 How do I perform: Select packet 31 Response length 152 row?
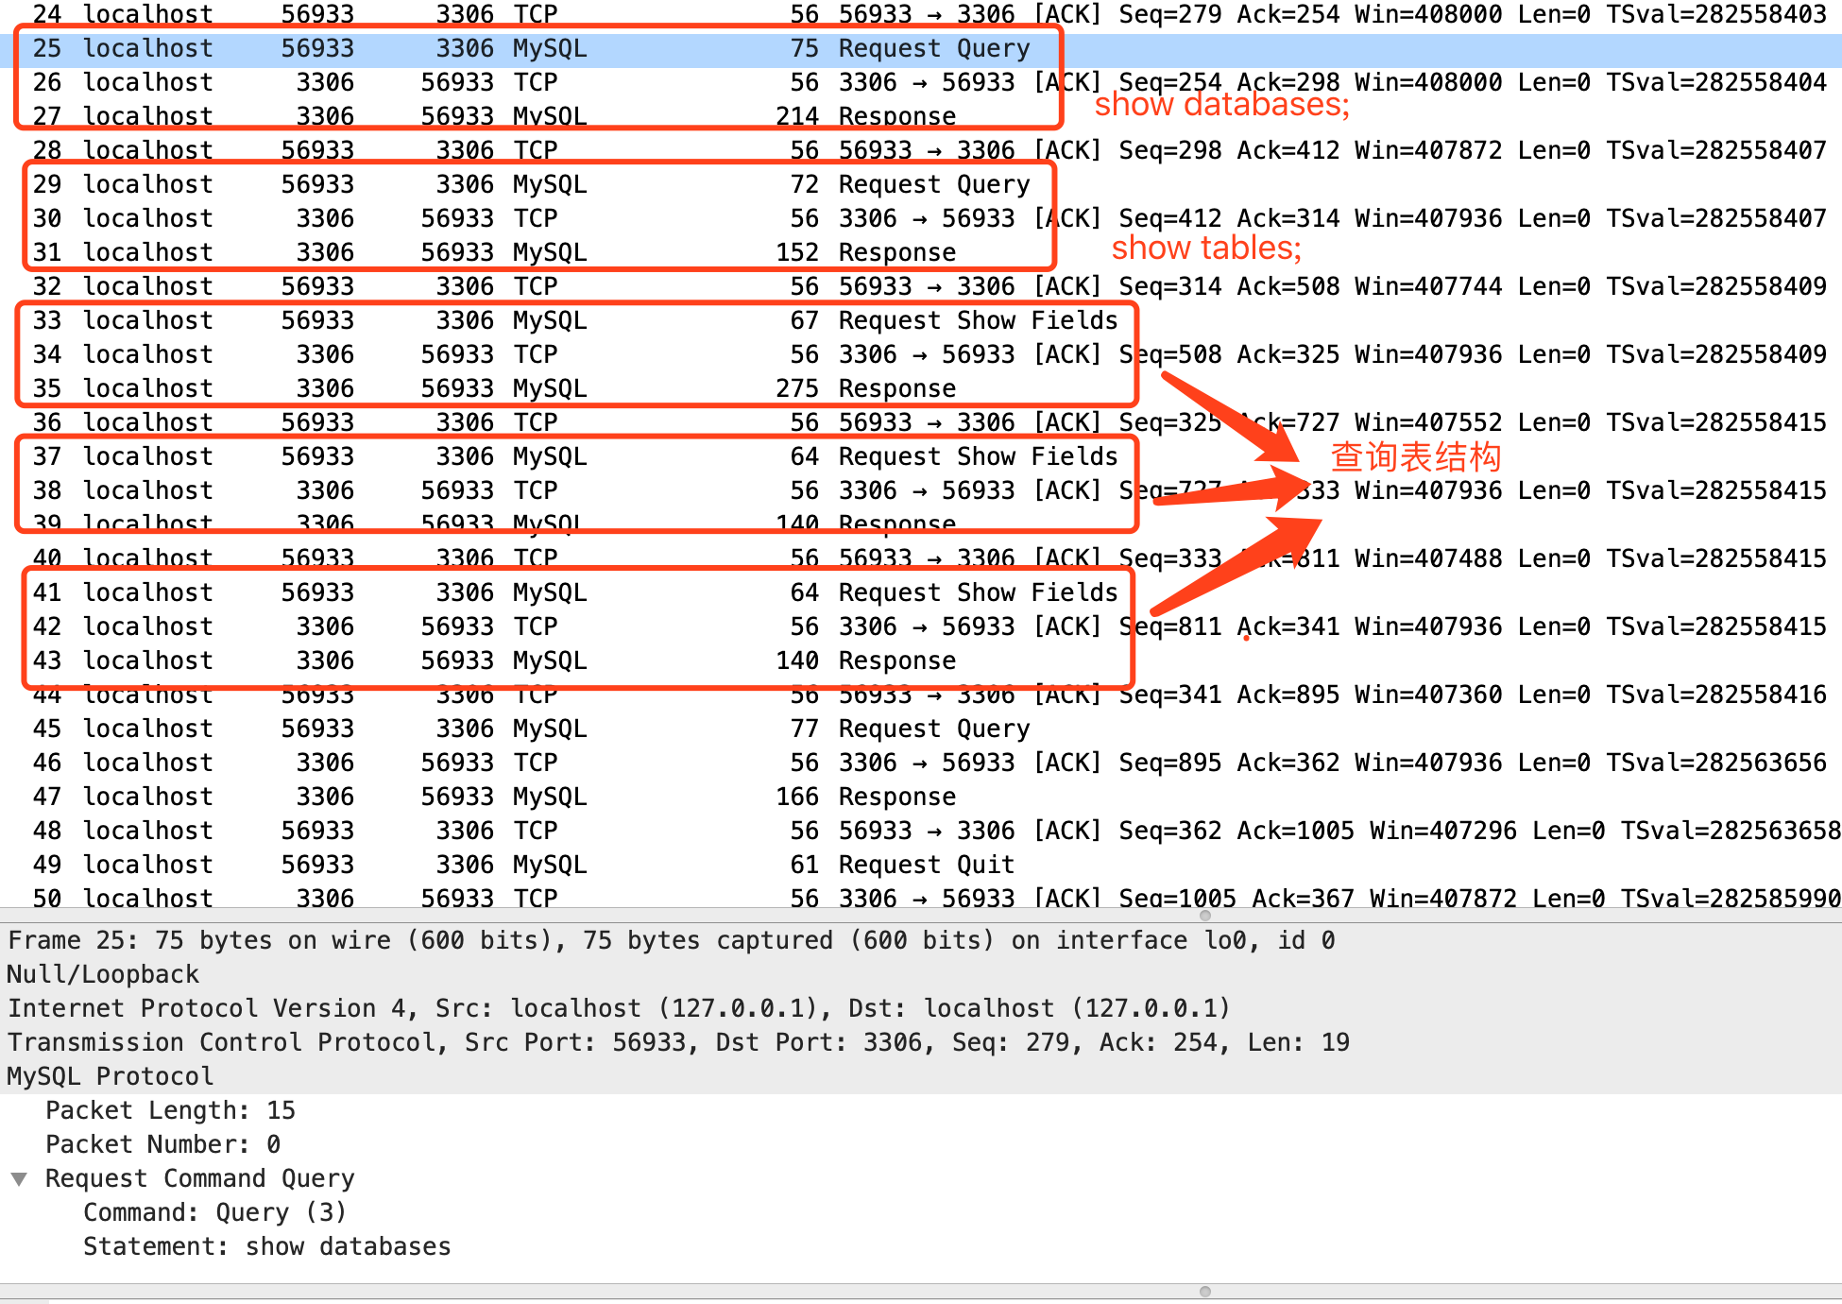point(921,253)
